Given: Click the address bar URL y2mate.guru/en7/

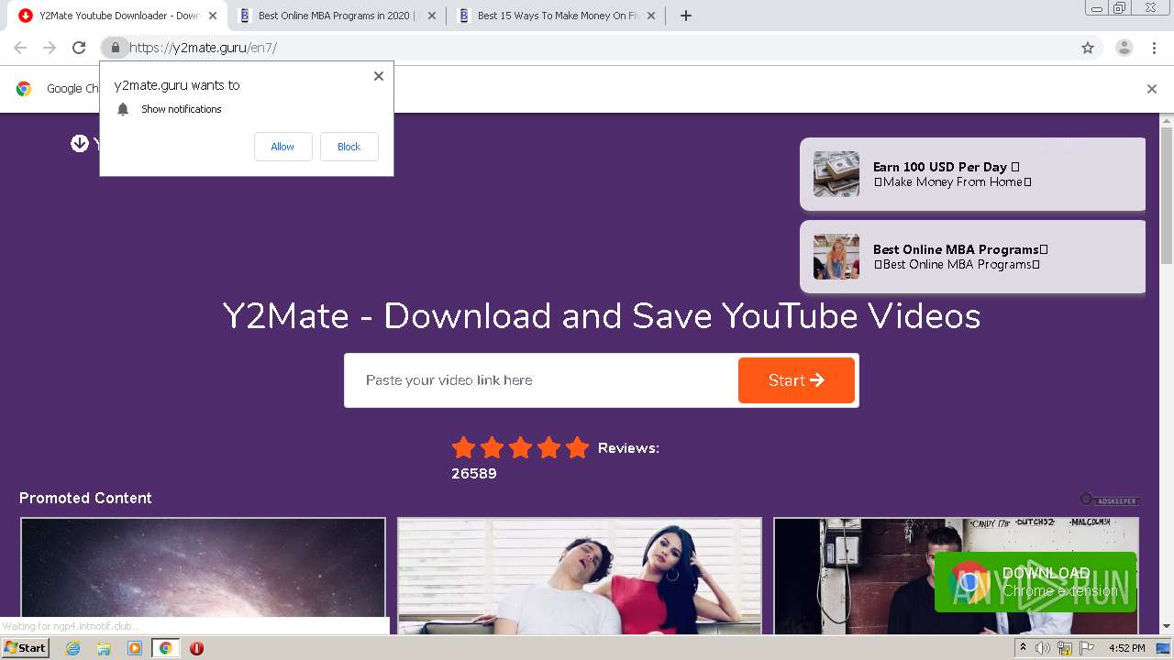Looking at the screenshot, I should 203,48.
